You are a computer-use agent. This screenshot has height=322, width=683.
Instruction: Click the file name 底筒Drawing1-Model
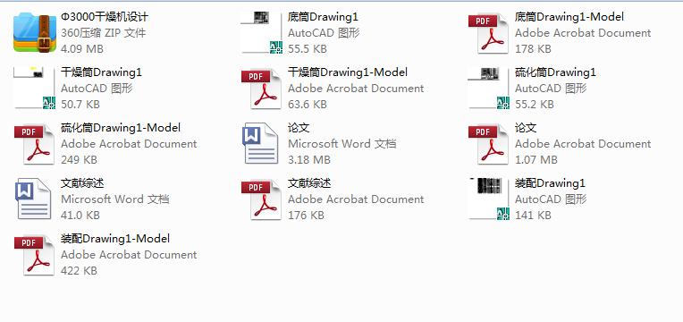pyautogui.click(x=569, y=17)
